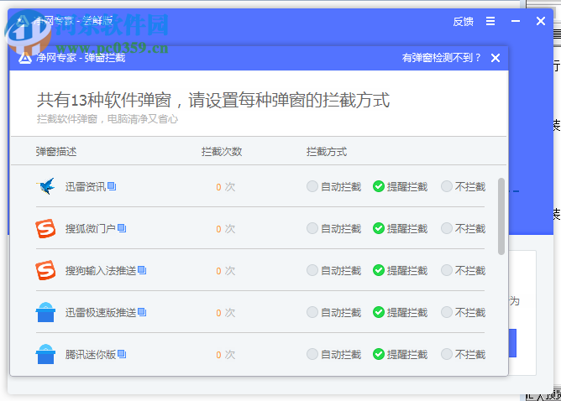Image resolution: width=561 pixels, height=401 pixels.
Task: Close the 弹窗拦截 dialog
Action: (x=495, y=58)
